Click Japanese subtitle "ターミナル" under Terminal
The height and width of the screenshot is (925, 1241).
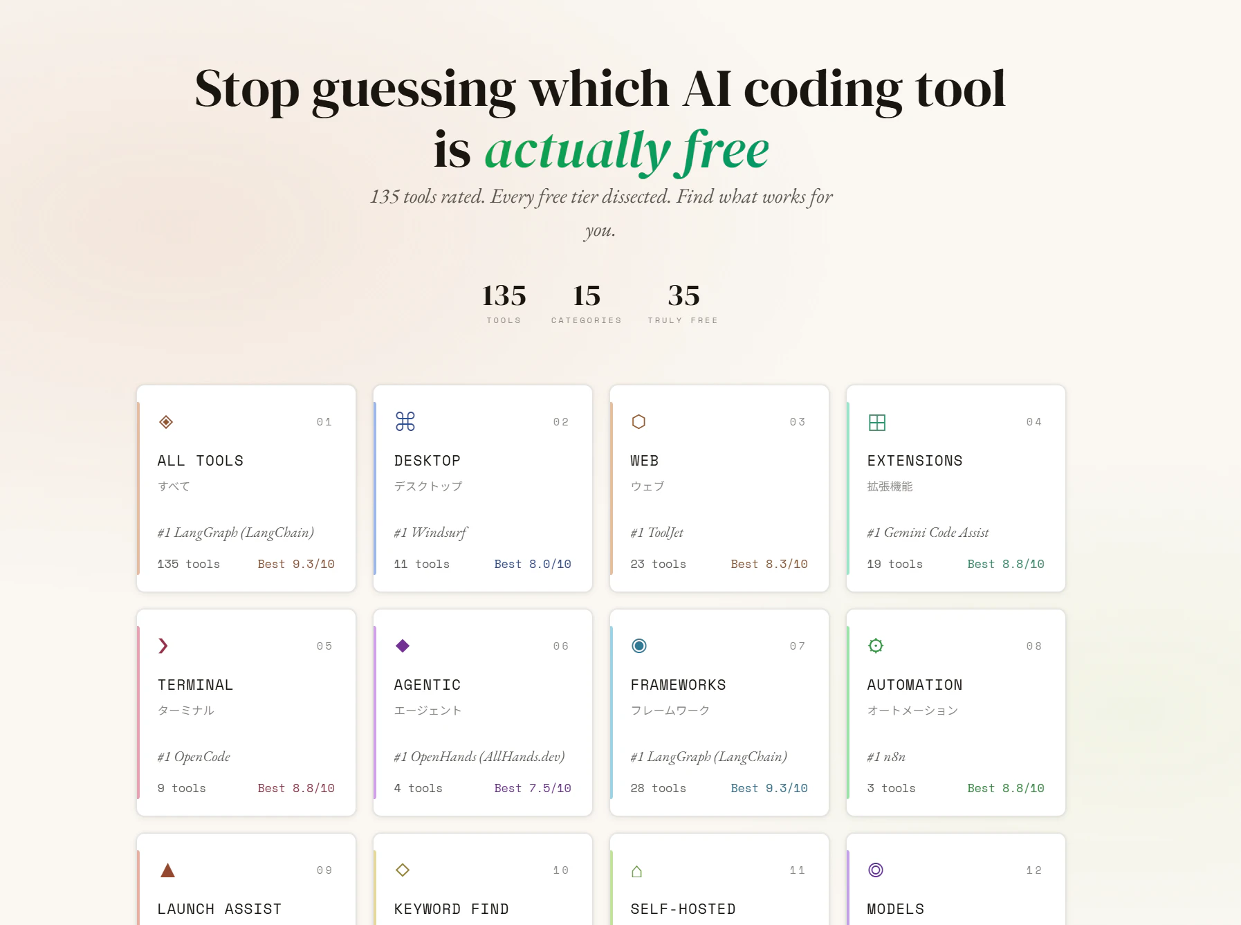186,711
